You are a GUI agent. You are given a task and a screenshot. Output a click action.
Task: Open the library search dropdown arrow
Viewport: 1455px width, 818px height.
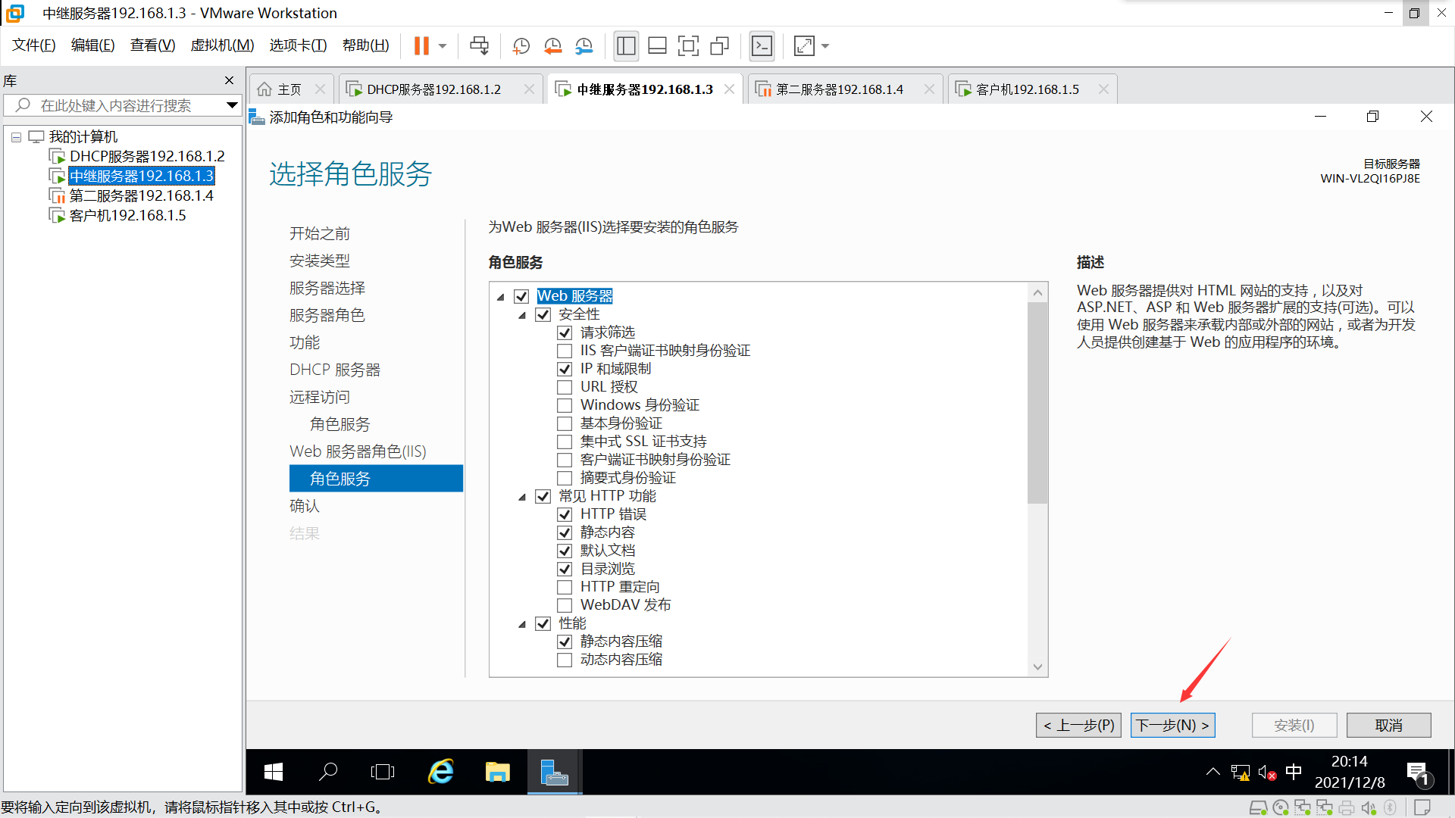pyautogui.click(x=232, y=105)
